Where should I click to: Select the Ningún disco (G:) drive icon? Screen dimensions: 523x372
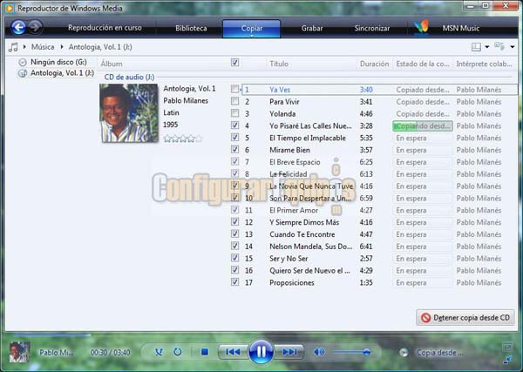(x=23, y=63)
